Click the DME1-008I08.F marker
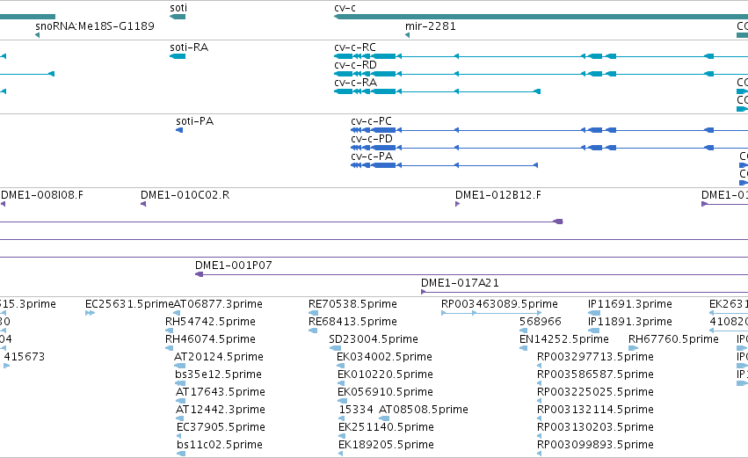The width and height of the screenshot is (748, 458). click(3, 204)
